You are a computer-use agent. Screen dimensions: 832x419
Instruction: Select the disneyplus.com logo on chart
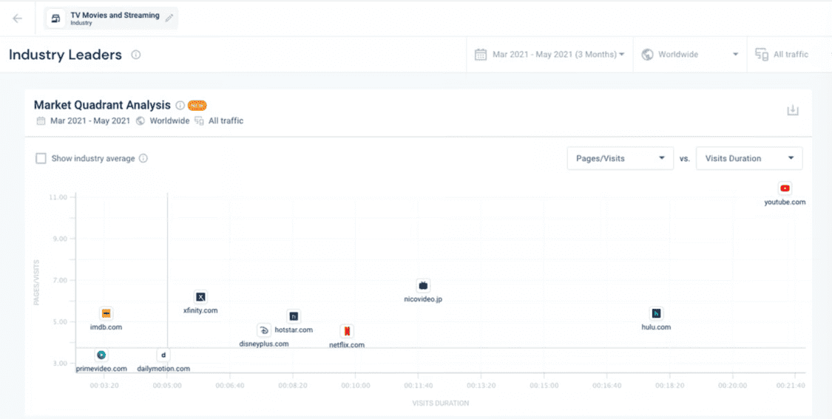(x=264, y=330)
